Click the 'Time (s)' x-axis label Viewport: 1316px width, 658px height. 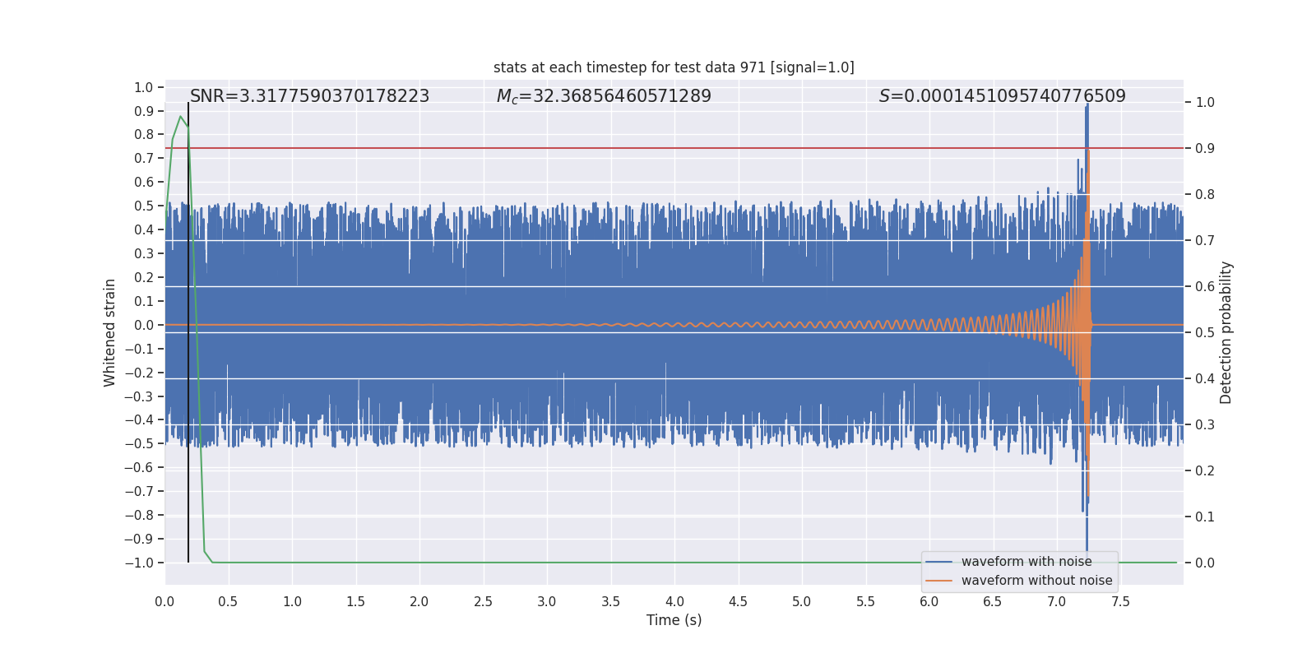(x=674, y=620)
